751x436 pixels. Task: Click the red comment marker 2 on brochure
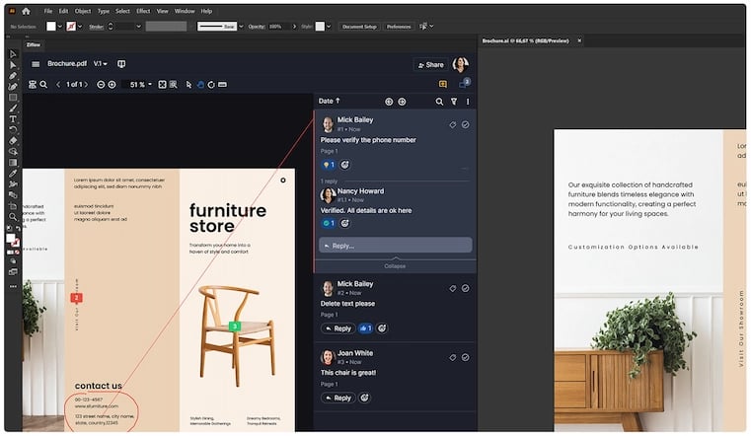click(x=76, y=297)
